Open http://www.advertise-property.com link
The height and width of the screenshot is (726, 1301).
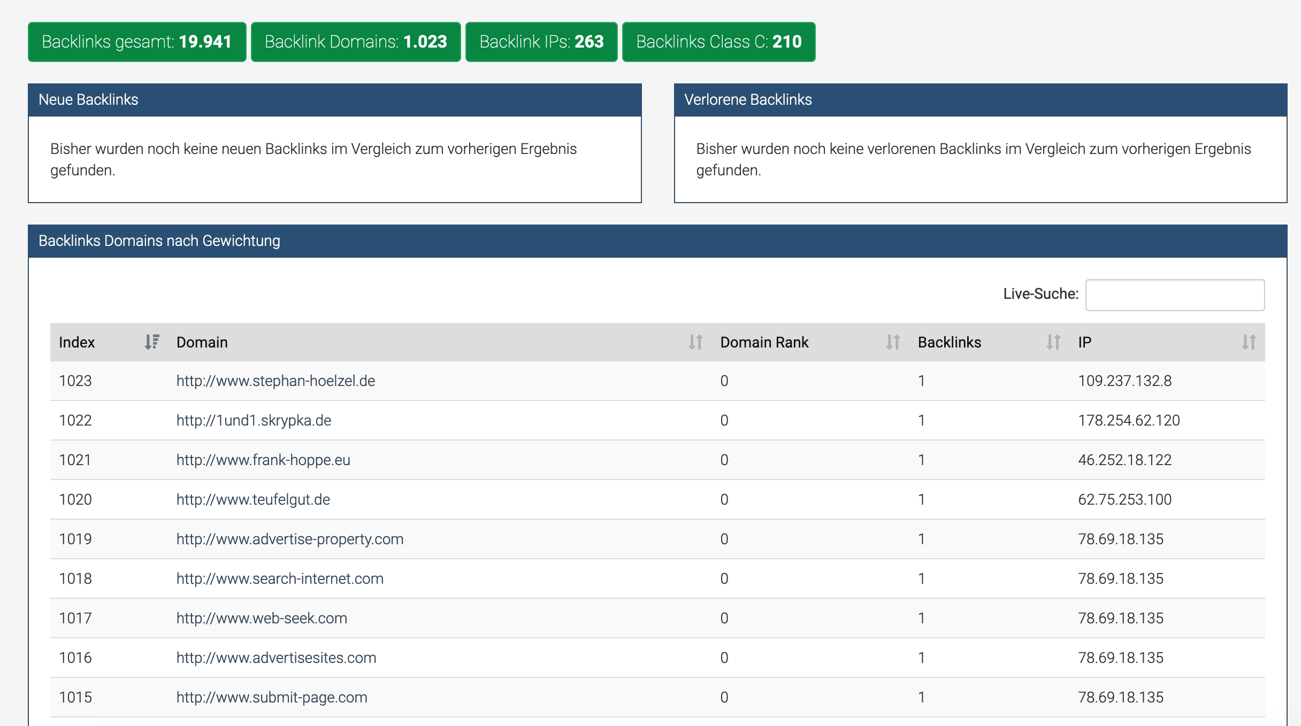[290, 539]
